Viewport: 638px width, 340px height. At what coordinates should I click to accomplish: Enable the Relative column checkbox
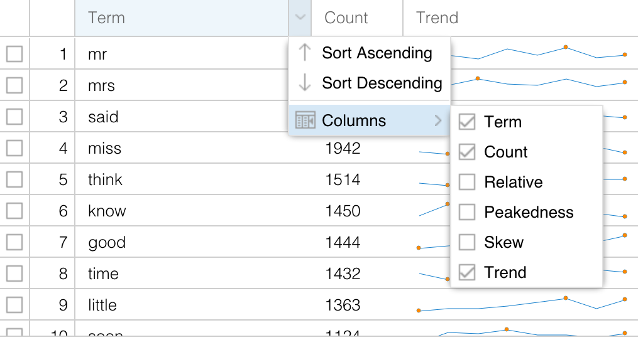pyautogui.click(x=467, y=183)
